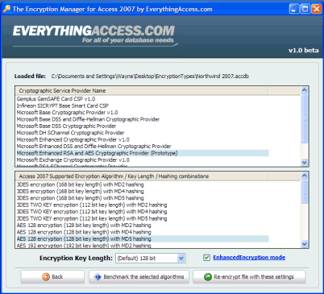Open the EnhancedEncryption mode link
The height and width of the screenshot is (294, 324).
pyautogui.click(x=249, y=258)
